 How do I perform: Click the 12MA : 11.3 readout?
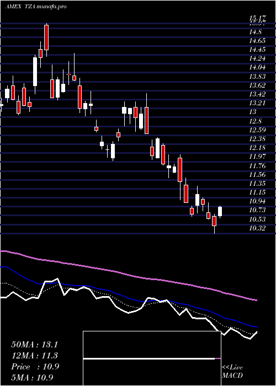(34, 356)
